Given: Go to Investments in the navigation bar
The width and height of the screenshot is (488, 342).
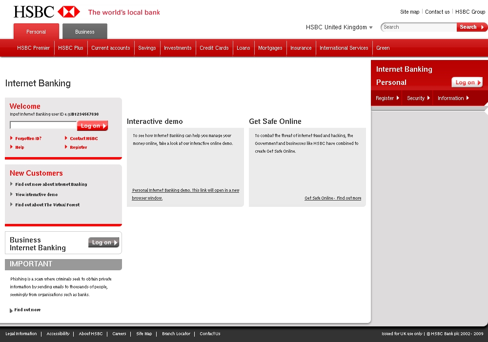Looking at the screenshot, I should [x=178, y=48].
